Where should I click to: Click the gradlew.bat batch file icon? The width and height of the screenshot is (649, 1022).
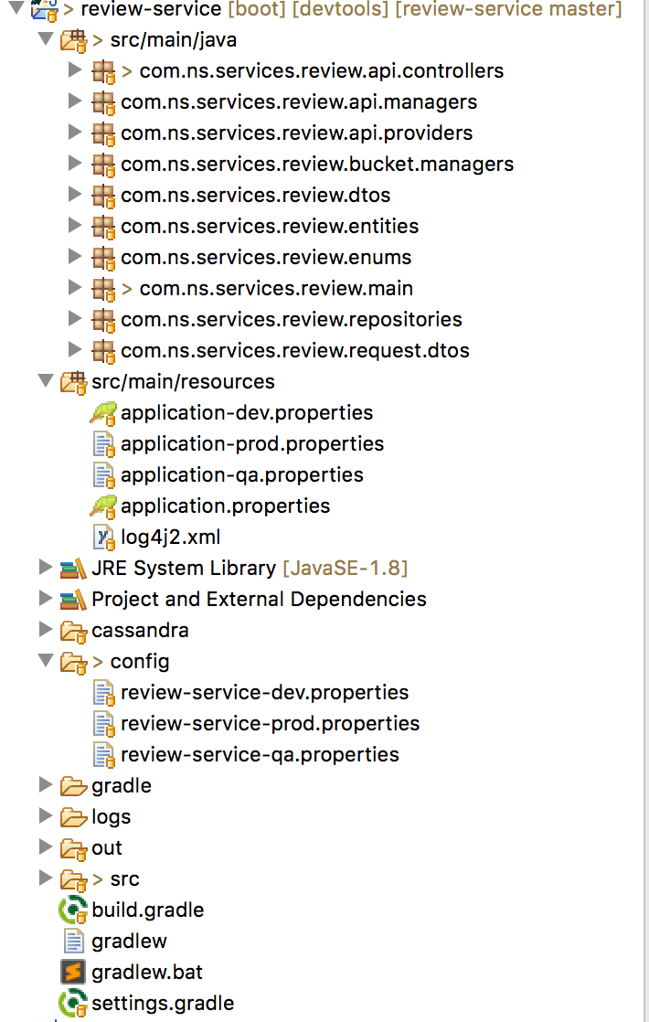(x=73, y=972)
